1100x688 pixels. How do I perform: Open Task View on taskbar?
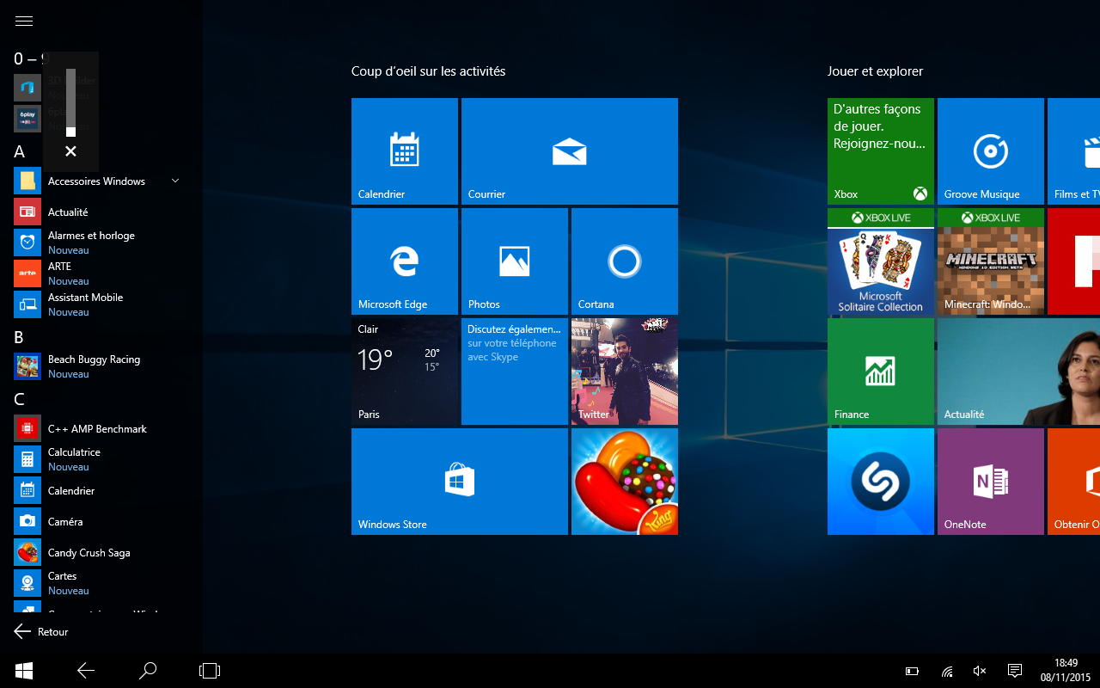tap(210, 671)
